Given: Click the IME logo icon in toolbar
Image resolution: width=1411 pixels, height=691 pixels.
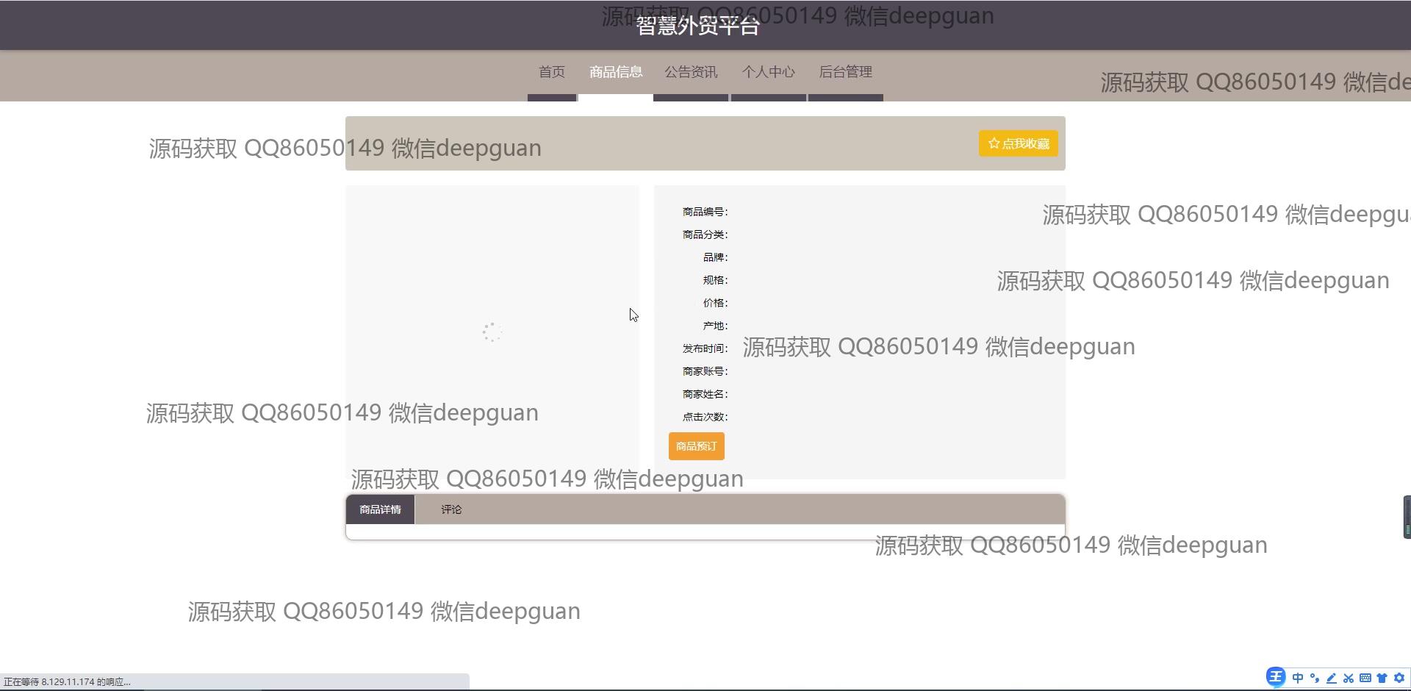Looking at the screenshot, I should [1276, 677].
